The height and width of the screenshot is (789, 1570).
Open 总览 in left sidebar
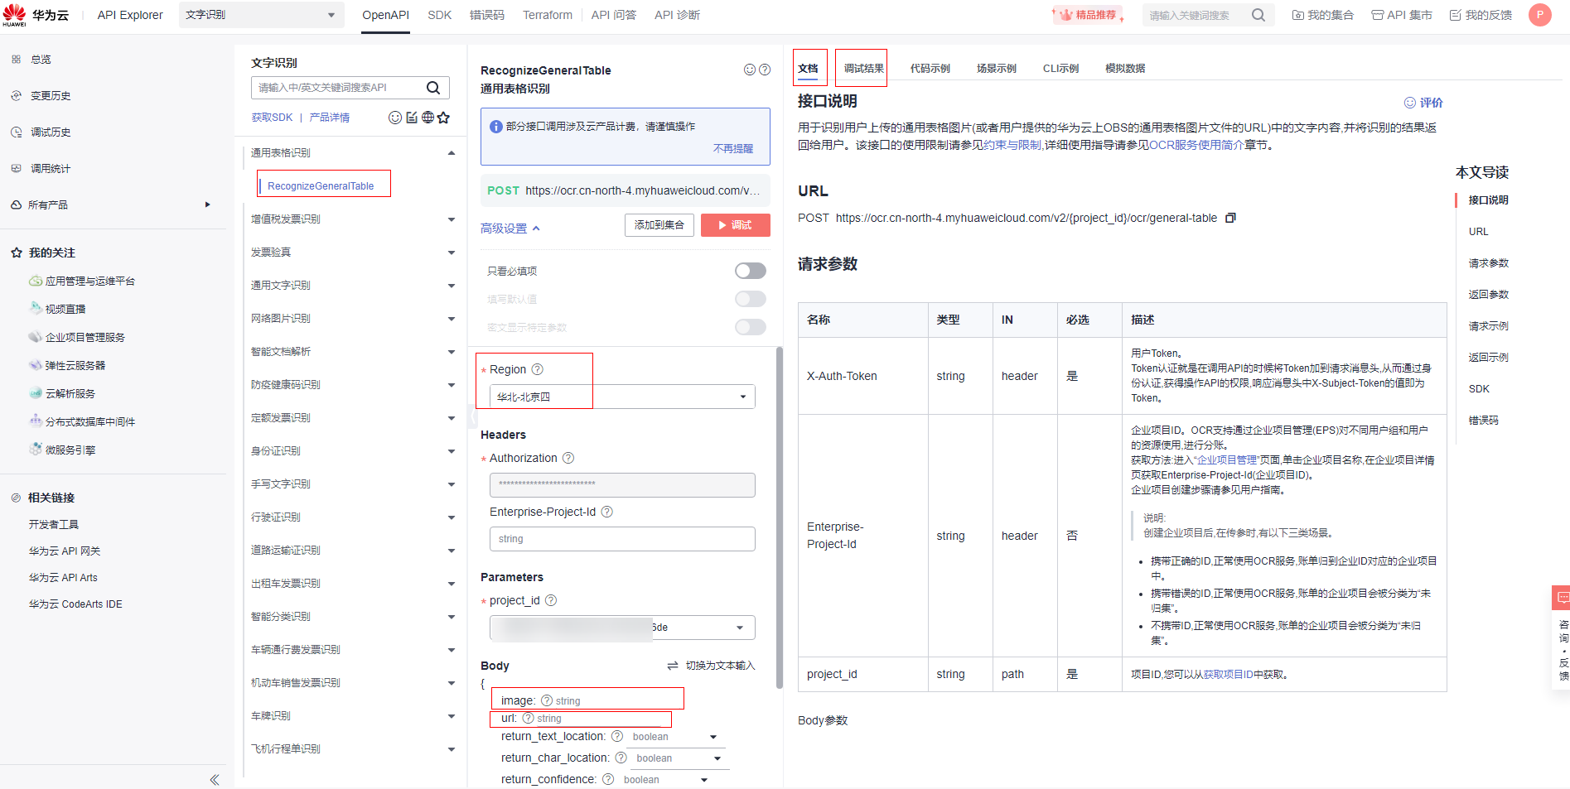click(x=41, y=60)
